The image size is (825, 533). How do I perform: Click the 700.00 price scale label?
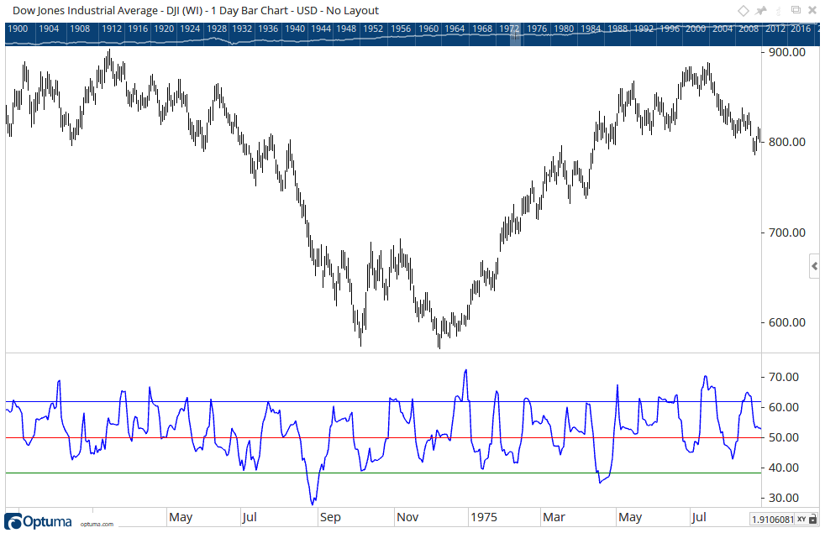(786, 233)
